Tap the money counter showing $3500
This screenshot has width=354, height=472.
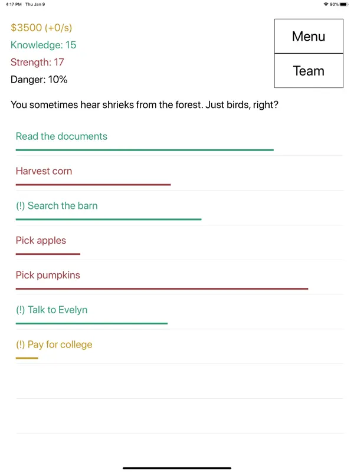coord(41,28)
